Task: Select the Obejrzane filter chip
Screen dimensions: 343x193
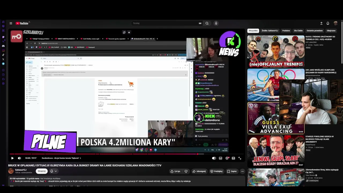Action: [331, 31]
